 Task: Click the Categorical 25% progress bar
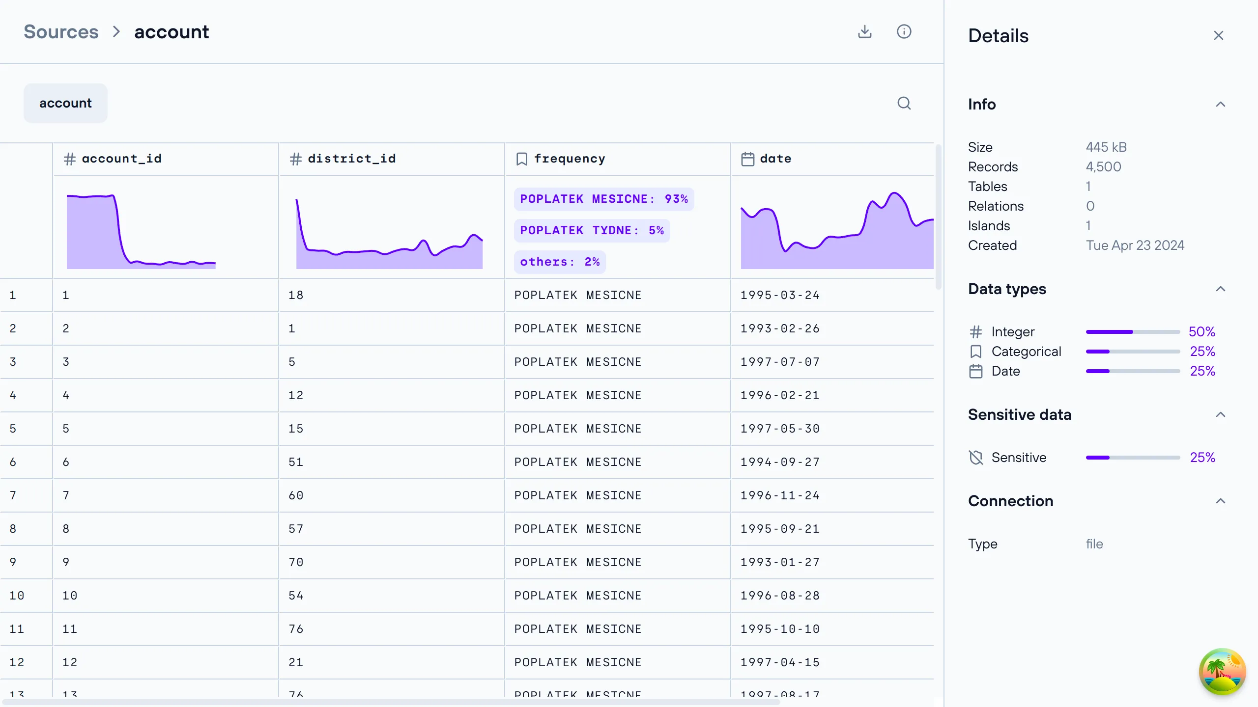coord(1133,352)
